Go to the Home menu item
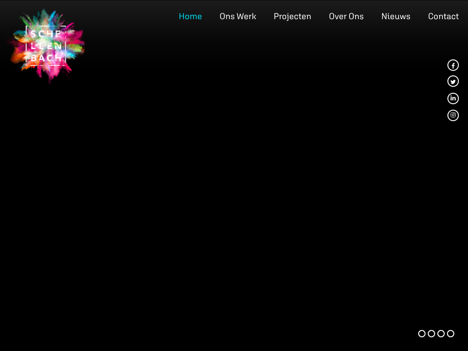The image size is (468, 351). pos(190,16)
